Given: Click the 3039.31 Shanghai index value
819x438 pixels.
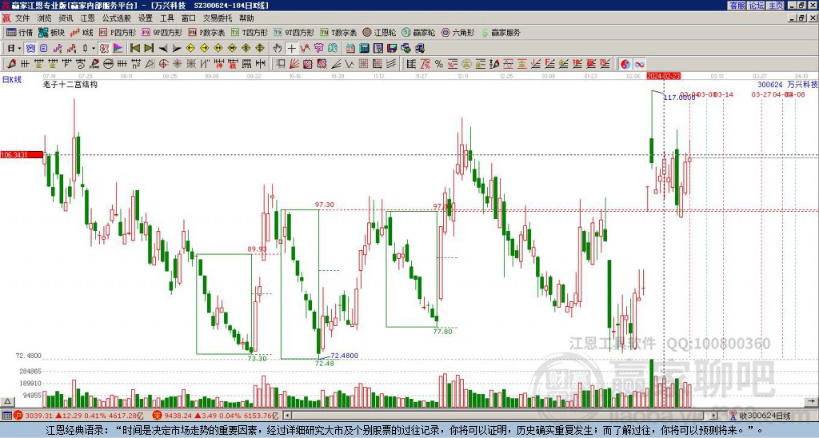Looking at the screenshot, I should click(39, 416).
